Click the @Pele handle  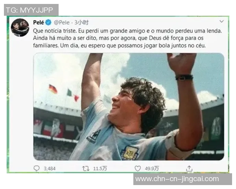62,22
